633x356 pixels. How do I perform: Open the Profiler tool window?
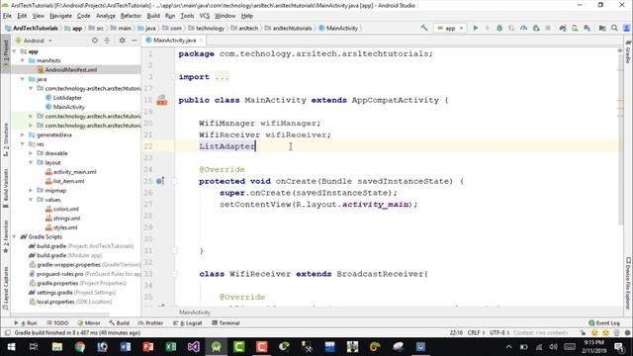150,323
